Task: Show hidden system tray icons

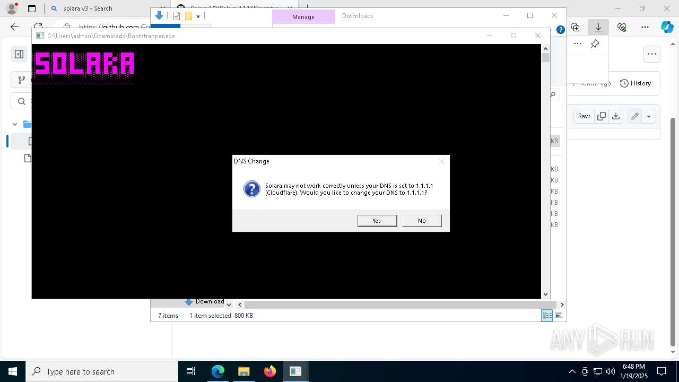Action: [572, 371]
